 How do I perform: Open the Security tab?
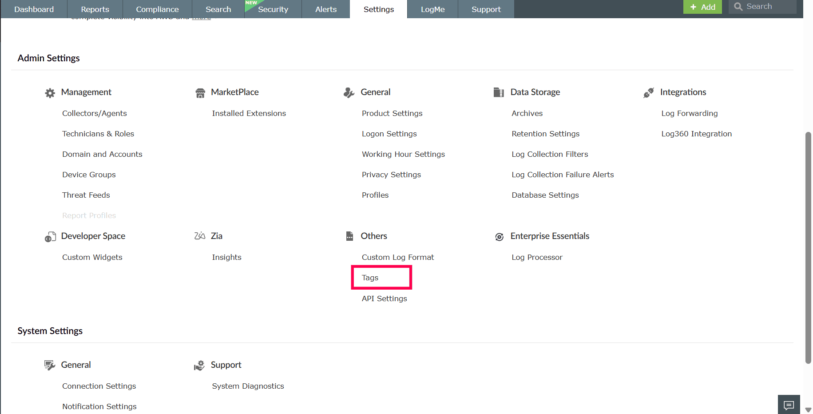(x=273, y=9)
